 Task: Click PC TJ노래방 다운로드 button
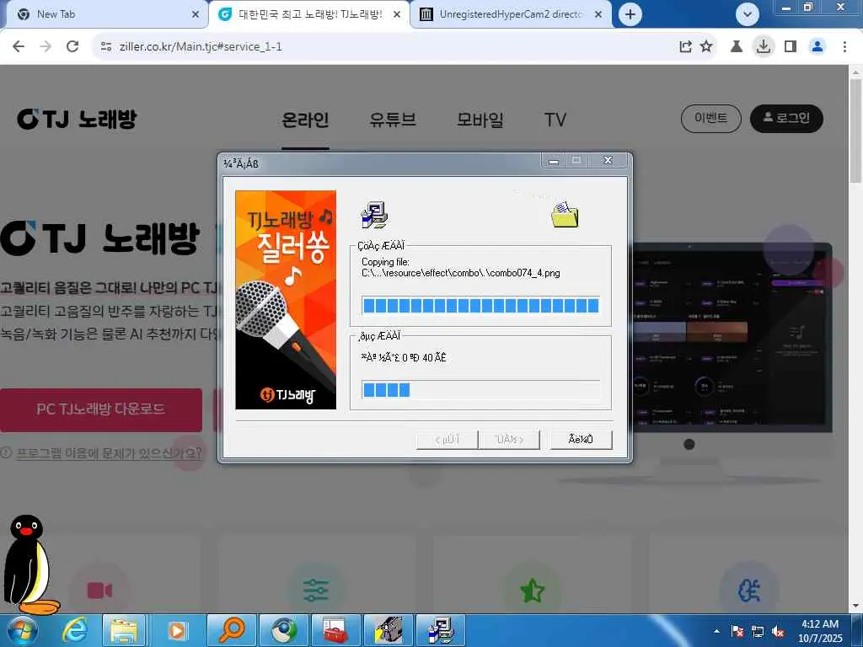pyautogui.click(x=101, y=409)
